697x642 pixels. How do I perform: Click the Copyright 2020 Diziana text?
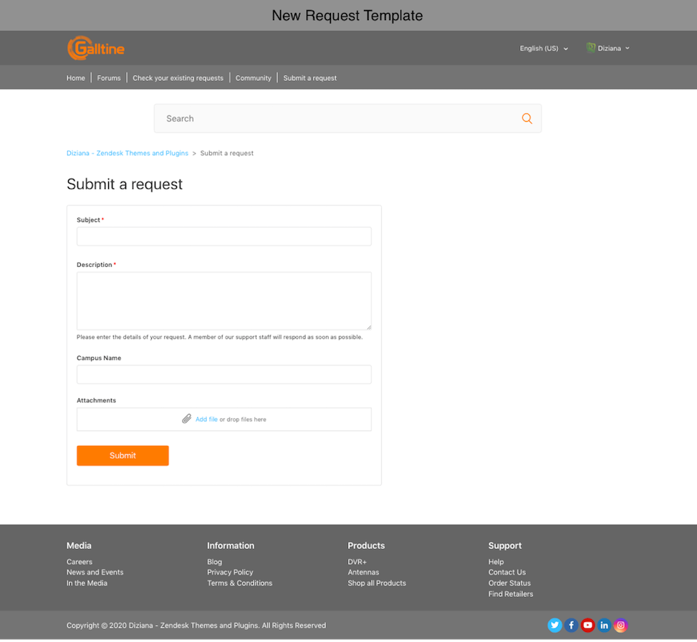[x=196, y=625]
